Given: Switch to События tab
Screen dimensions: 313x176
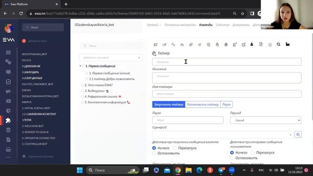Looking at the screenshot, I should click(x=223, y=25).
